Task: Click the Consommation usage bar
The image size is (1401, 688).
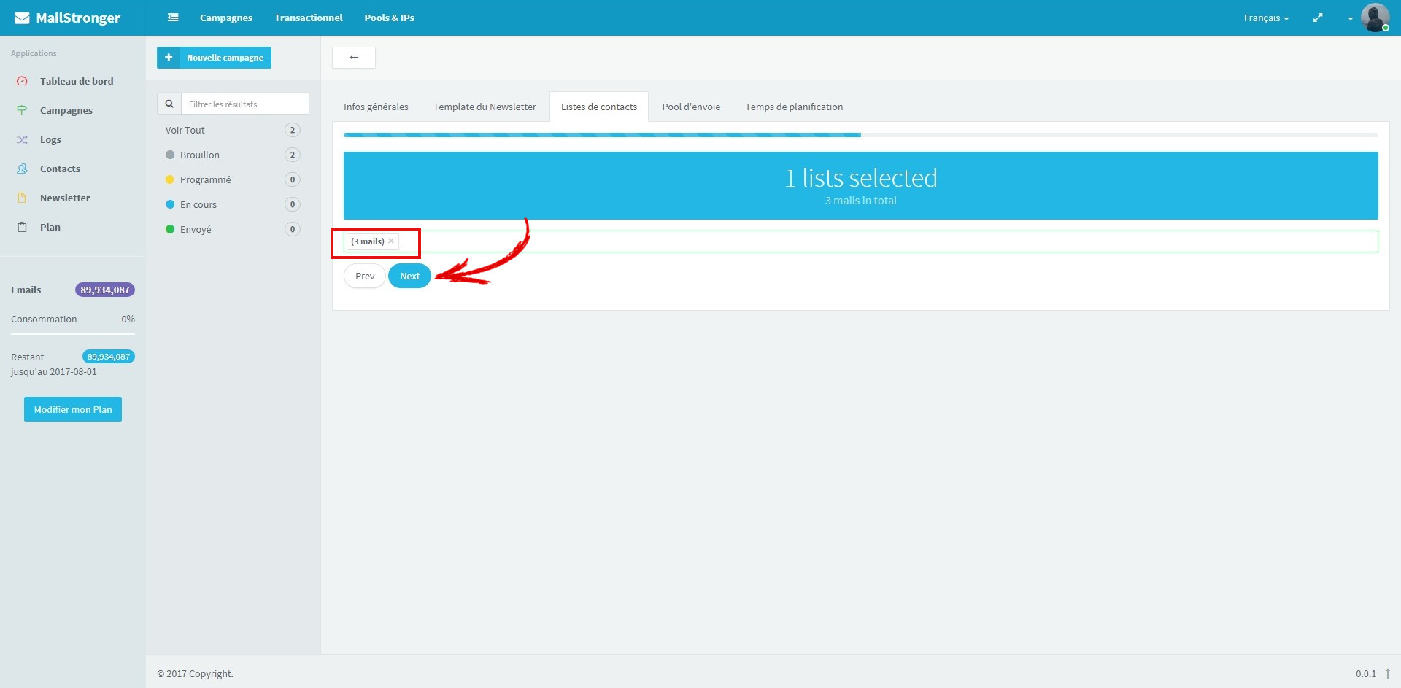Action: tap(73, 334)
